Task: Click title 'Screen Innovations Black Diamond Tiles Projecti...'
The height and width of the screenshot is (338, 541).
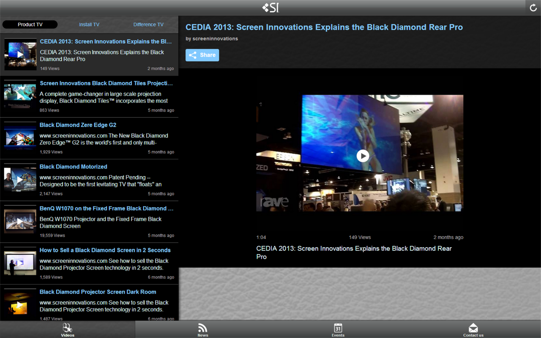Action: (x=106, y=83)
